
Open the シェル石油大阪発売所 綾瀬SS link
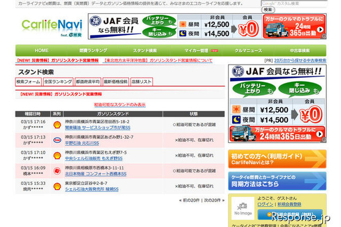click(x=92, y=189)
